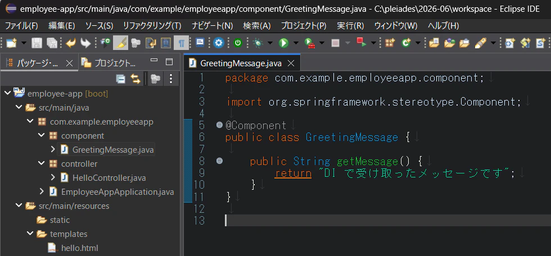Click the New Java Package icon

click(390, 43)
